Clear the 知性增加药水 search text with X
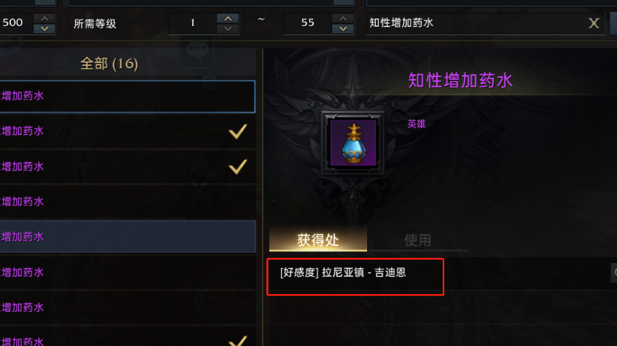Screen dimensions: 617x346 [x=593, y=23]
